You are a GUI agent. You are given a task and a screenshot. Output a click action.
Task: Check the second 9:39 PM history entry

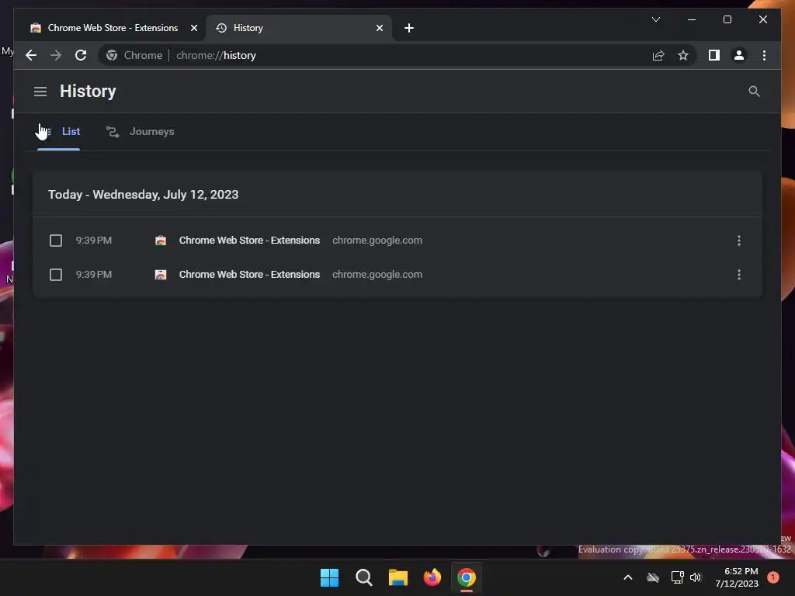pos(56,275)
